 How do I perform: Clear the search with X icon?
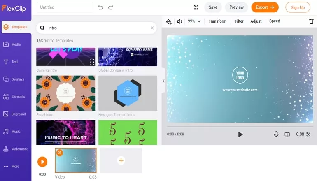pos(152,28)
